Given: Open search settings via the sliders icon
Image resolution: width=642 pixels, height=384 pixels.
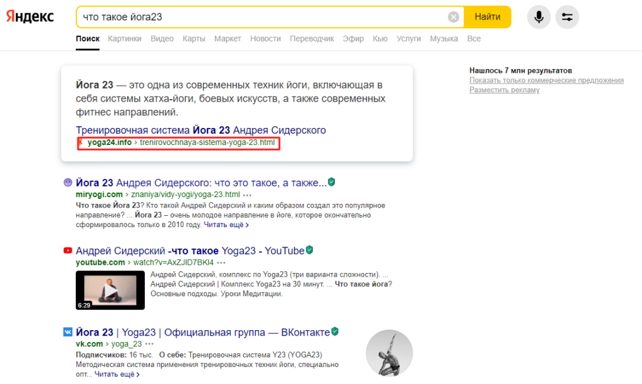Looking at the screenshot, I should tap(567, 17).
